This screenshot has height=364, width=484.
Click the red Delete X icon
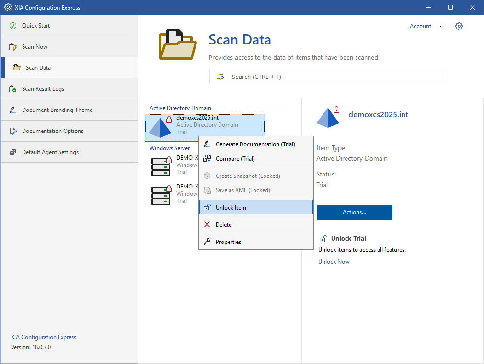(207, 225)
